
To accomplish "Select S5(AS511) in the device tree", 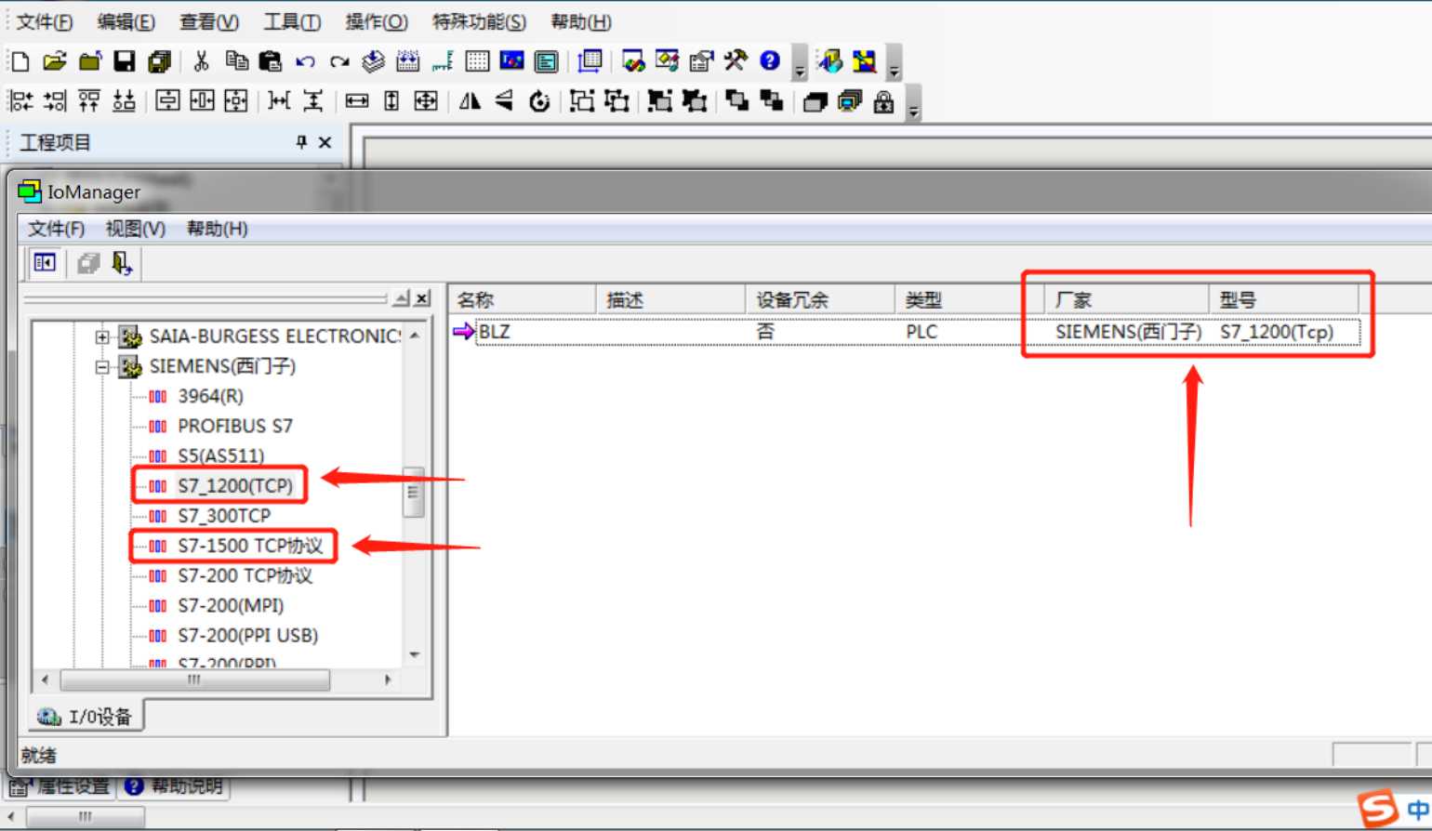I will [221, 455].
